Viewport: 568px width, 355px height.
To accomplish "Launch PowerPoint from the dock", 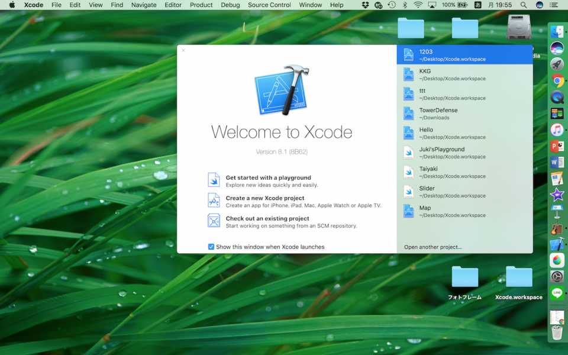I will pos(557,146).
